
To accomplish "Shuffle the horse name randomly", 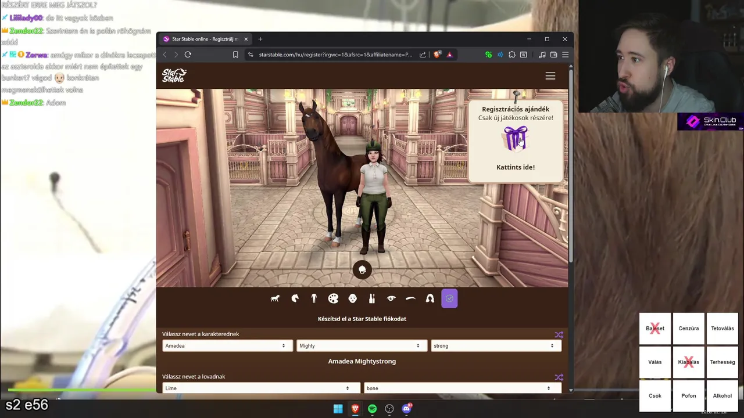I will click(x=559, y=377).
